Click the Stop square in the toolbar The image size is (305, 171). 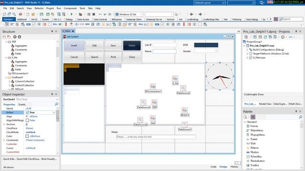[x=94, y=14]
